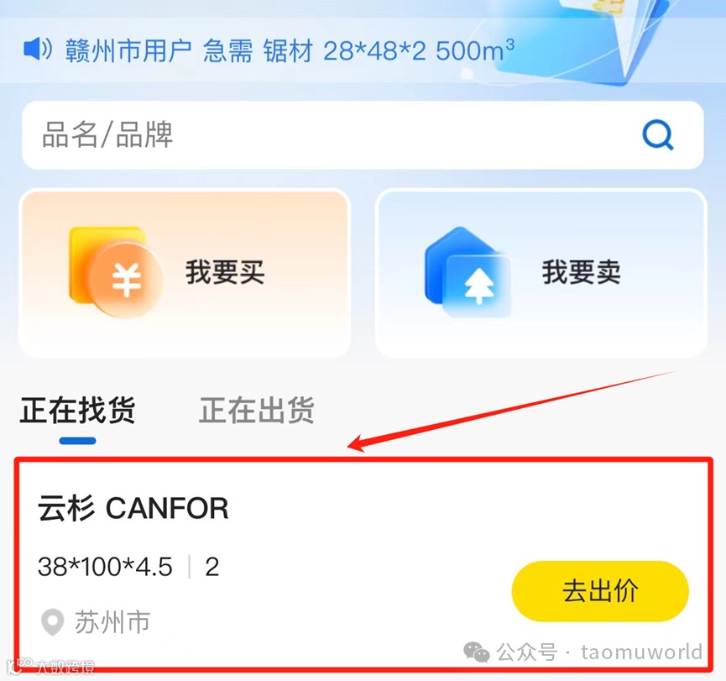
Task: Click the 大数跨境 watermark logo
Action: point(51,666)
